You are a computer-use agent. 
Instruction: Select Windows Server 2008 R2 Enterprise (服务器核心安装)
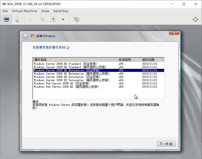tap(99, 74)
